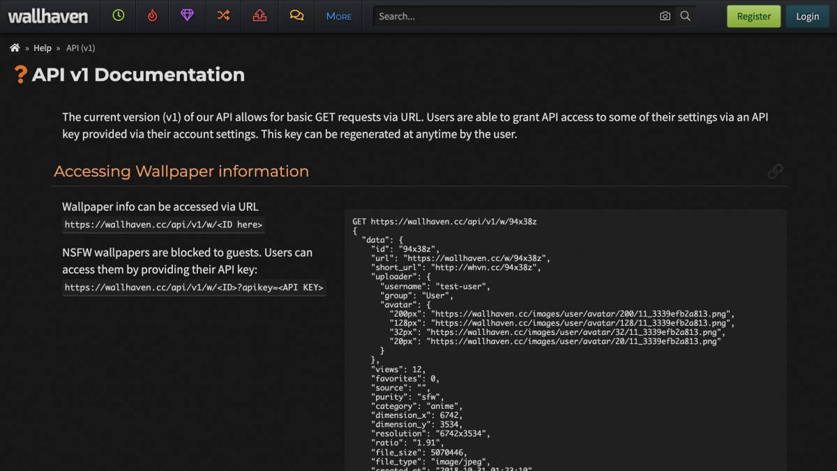Click the "views": 12 line
Image resolution: width=837 pixels, height=471 pixels.
397,370
